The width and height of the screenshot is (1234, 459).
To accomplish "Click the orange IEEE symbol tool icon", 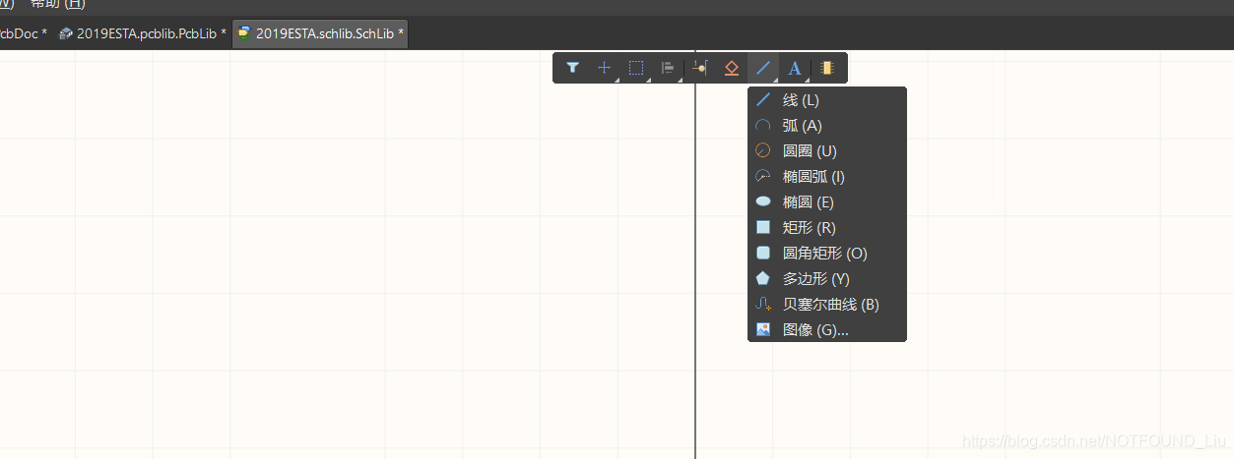I will [x=731, y=68].
